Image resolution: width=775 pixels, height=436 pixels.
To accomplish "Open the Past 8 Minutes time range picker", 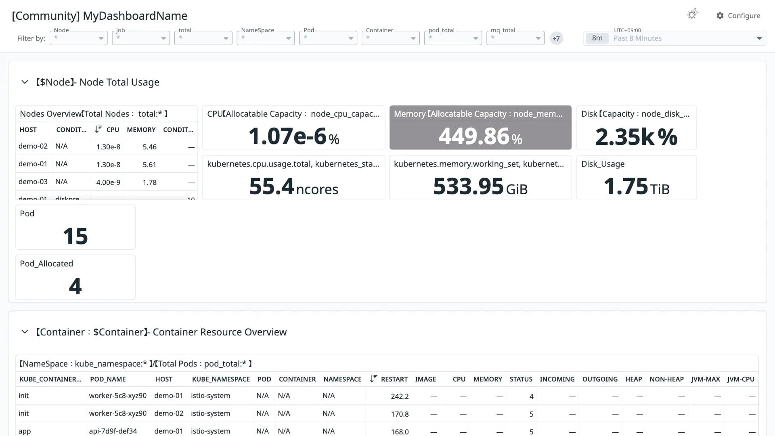I will click(674, 38).
